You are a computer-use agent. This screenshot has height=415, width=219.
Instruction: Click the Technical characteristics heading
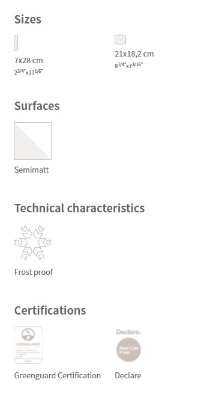pos(80,208)
